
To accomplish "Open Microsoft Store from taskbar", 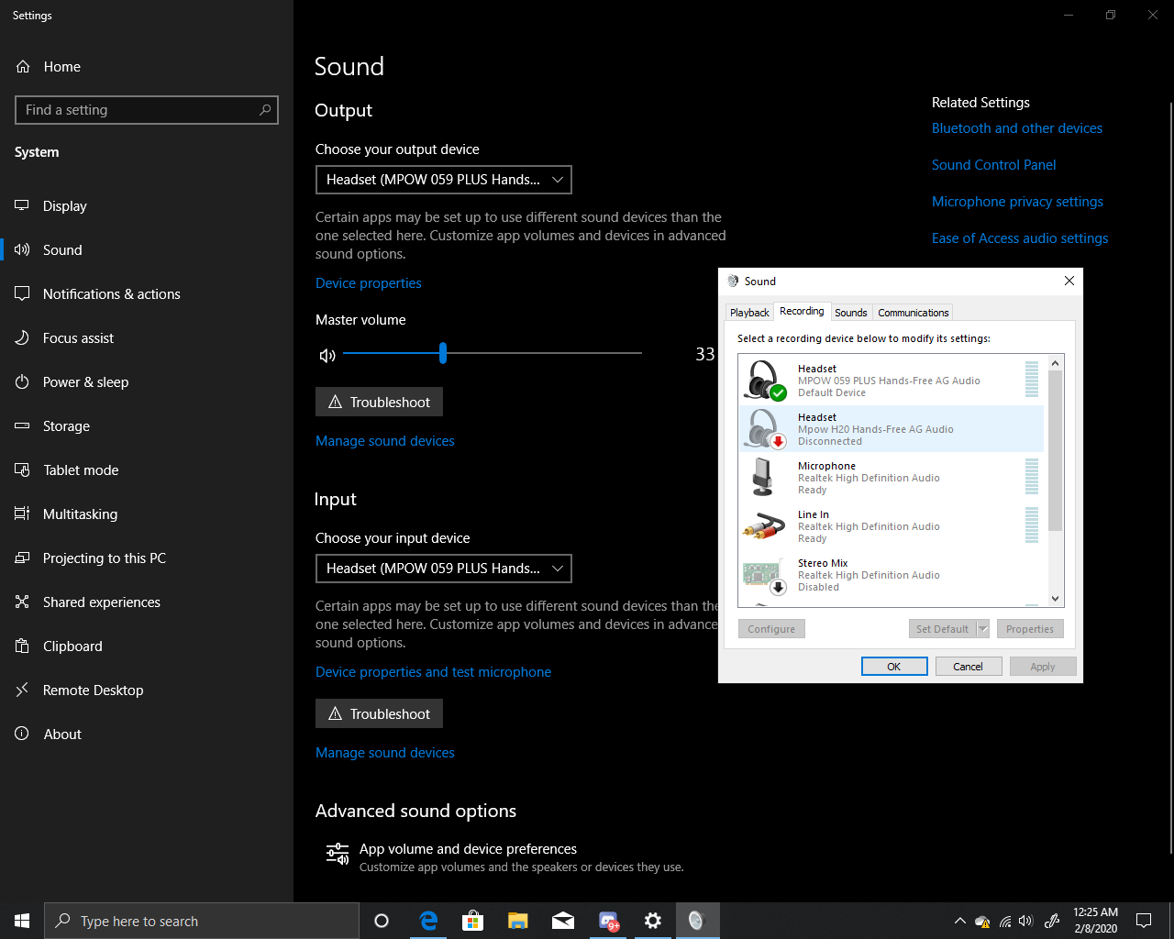I will tap(473, 921).
